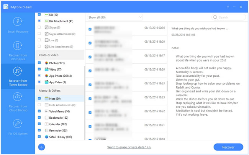Click the Safari History compass icon
The width and height of the screenshot is (249, 155).
pyautogui.click(x=46, y=137)
